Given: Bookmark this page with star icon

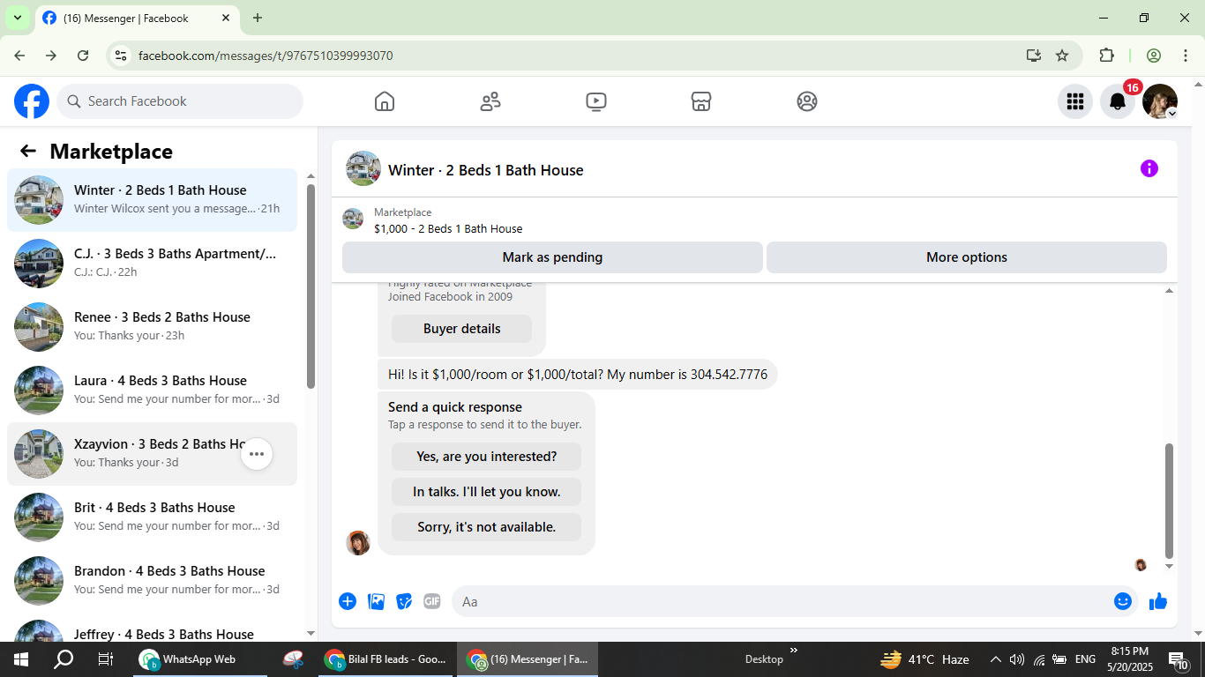Looking at the screenshot, I should pyautogui.click(x=1062, y=56).
